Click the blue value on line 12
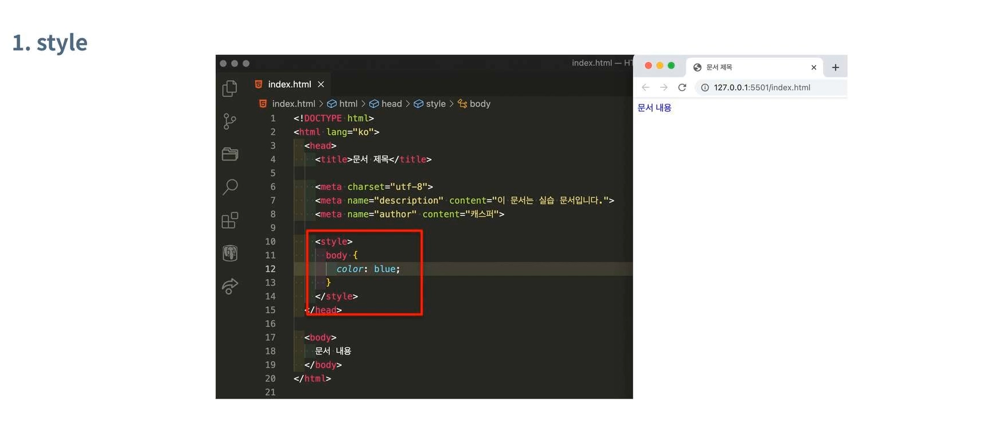Image resolution: width=994 pixels, height=425 pixels. (385, 269)
